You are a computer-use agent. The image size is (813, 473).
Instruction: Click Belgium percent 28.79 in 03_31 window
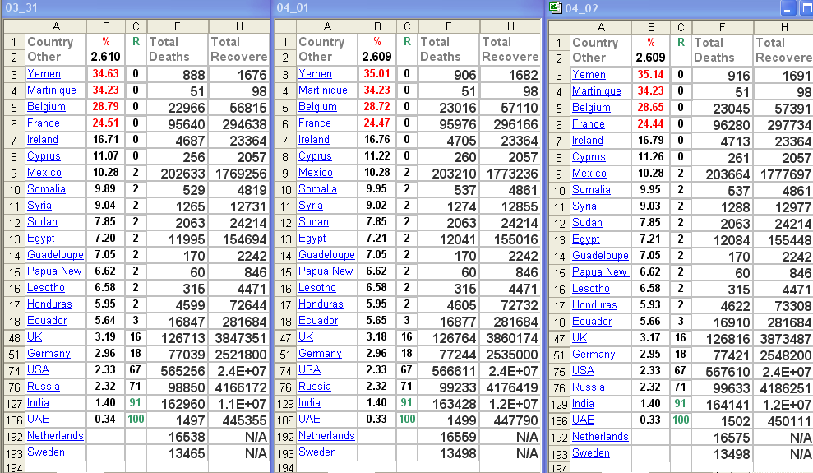tap(105, 106)
